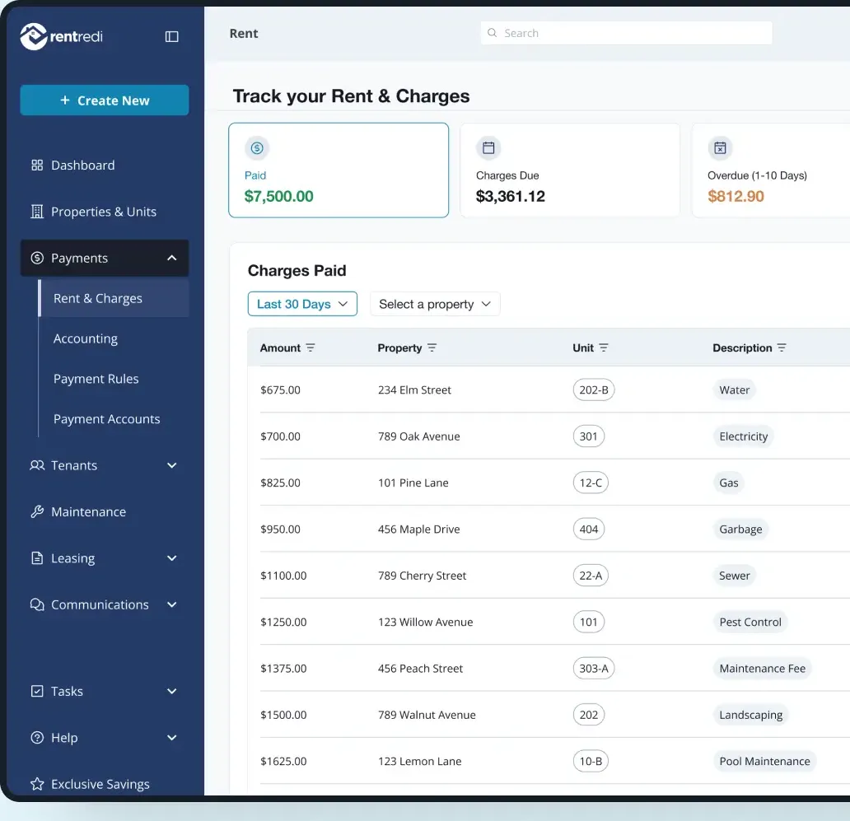Image resolution: width=850 pixels, height=821 pixels.
Task: Expand the Leasing menu chevron
Action: point(172,558)
